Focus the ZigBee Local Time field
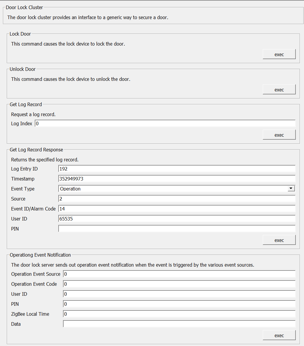 tap(179, 314)
